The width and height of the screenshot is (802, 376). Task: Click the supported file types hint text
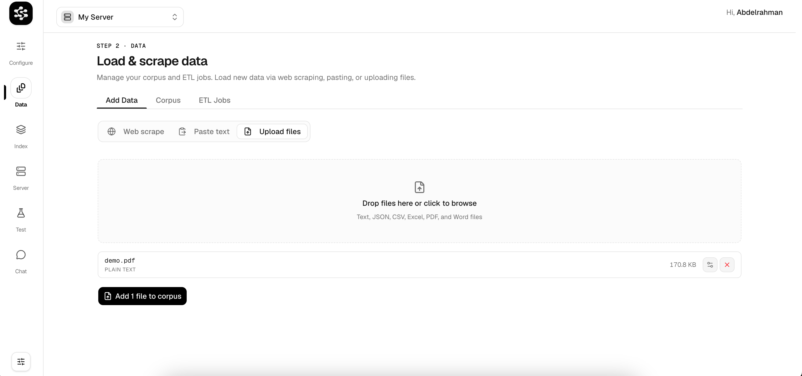tap(419, 217)
